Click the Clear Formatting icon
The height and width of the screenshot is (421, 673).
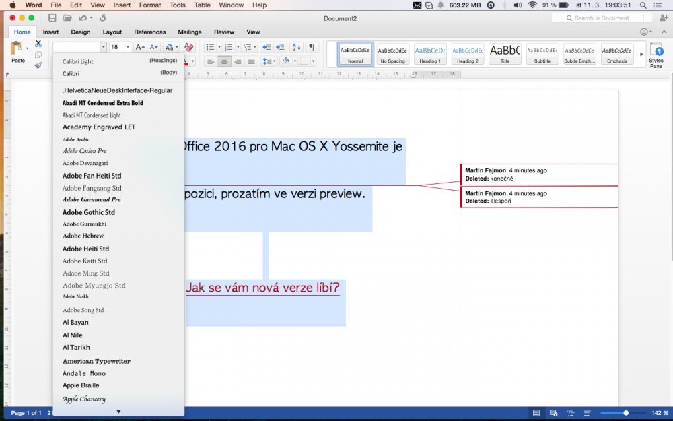click(189, 48)
